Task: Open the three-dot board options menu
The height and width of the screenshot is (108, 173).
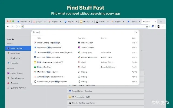Action: (142, 50)
